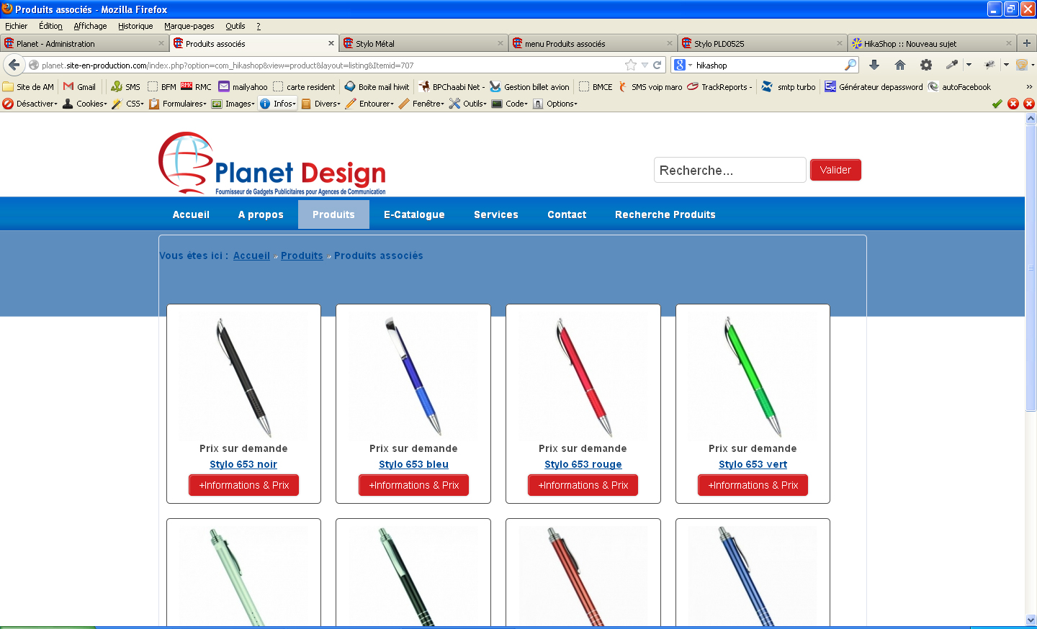This screenshot has width=1037, height=629.
Task: Open the Infos dropdown
Action: 278,104
